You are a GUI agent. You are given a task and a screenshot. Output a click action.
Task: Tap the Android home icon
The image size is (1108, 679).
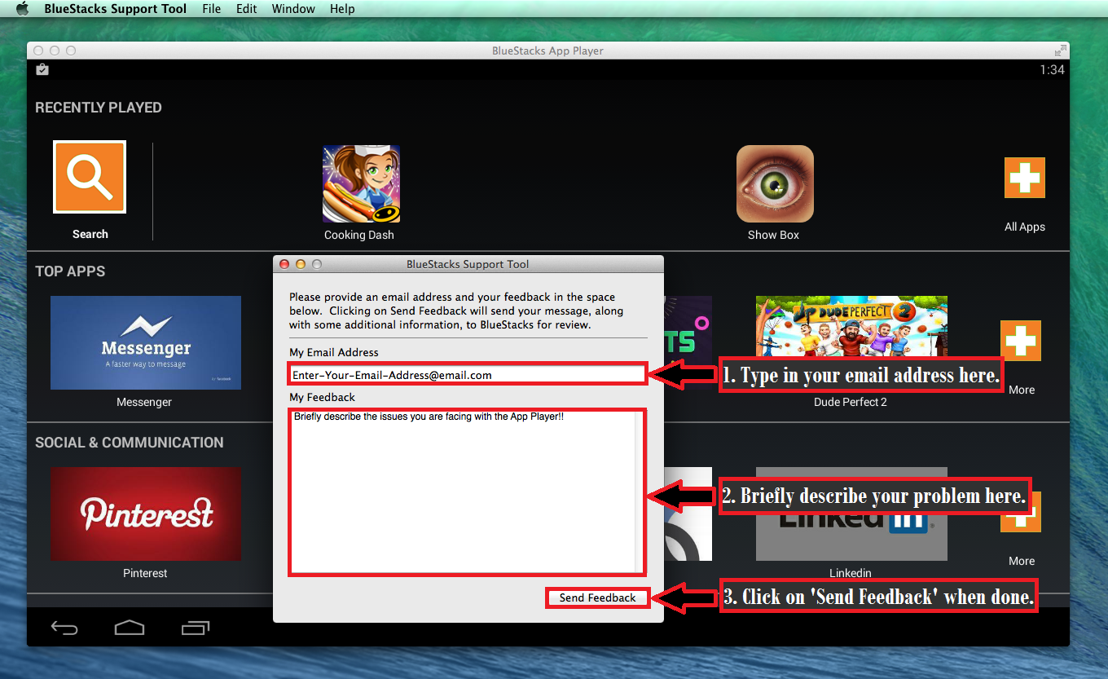click(x=130, y=628)
